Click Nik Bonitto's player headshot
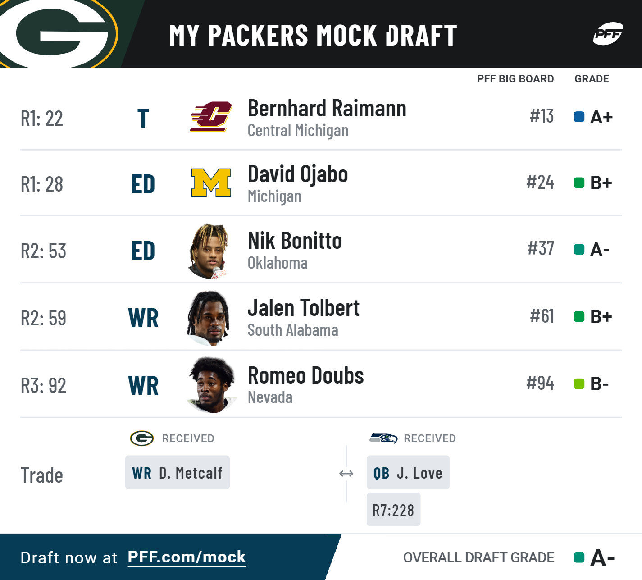 [x=209, y=251]
